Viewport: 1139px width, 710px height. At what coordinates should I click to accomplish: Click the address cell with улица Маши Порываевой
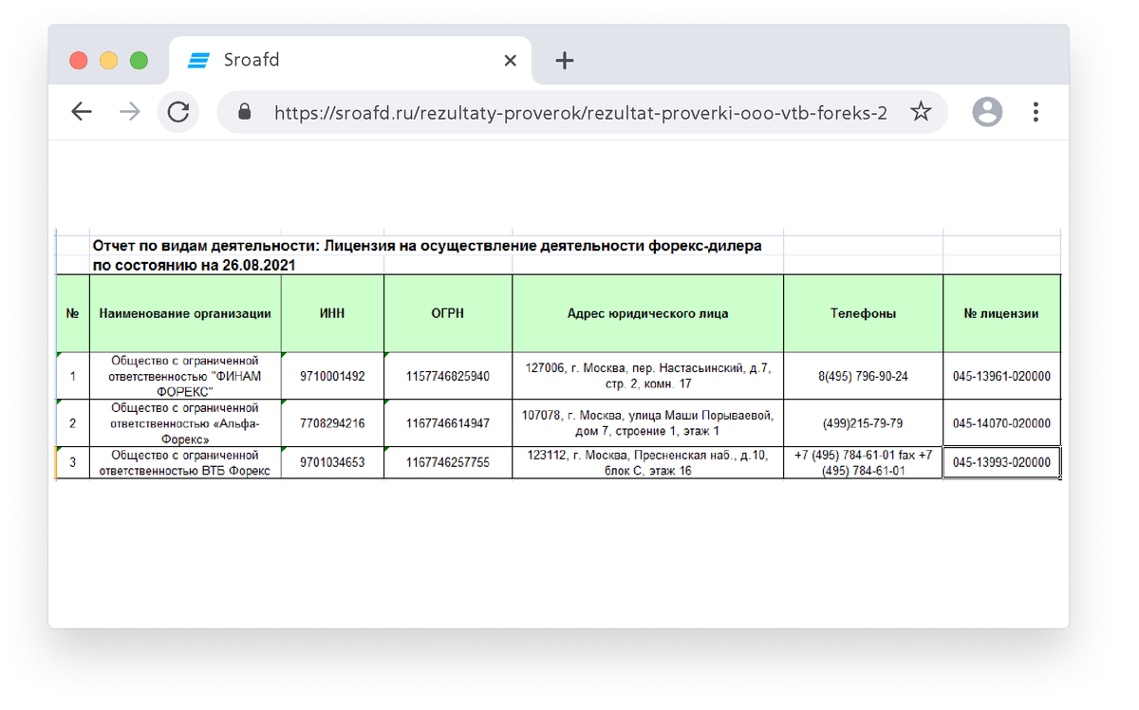pyautogui.click(x=648, y=423)
